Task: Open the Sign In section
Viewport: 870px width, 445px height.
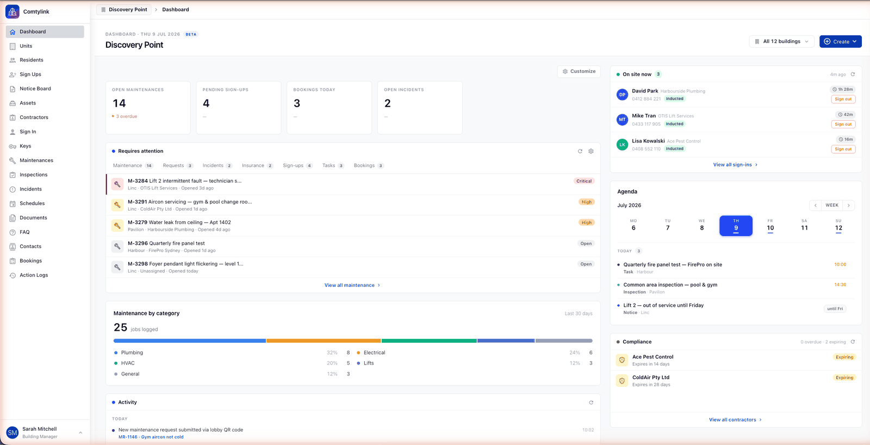Action: point(45,132)
